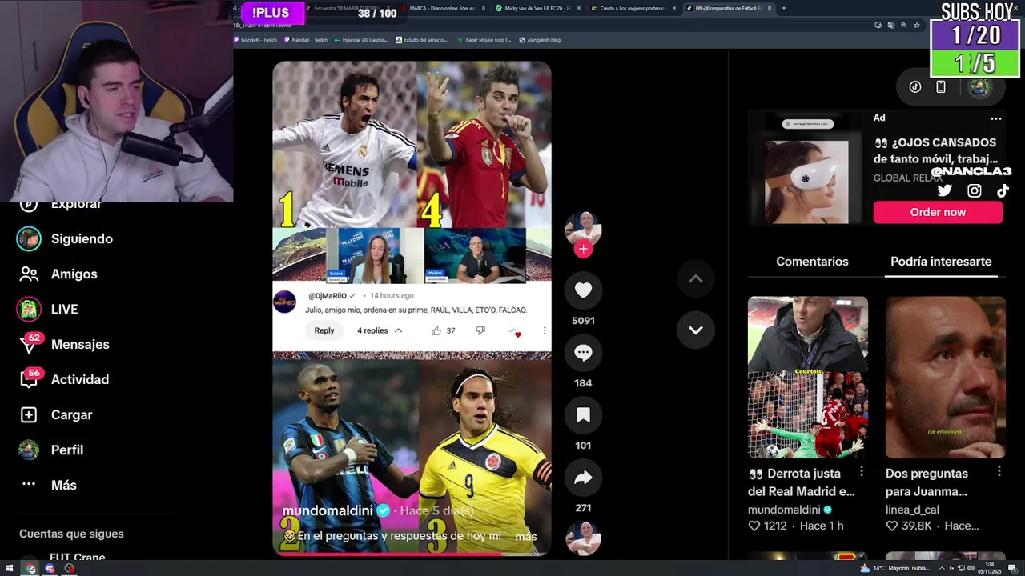This screenshot has width=1025, height=576.
Task: Open the Hyundai i30 Gasolin bookmark
Action: [361, 39]
